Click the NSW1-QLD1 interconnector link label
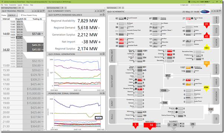The width and height of the screenshot is (224, 133). [150, 122]
